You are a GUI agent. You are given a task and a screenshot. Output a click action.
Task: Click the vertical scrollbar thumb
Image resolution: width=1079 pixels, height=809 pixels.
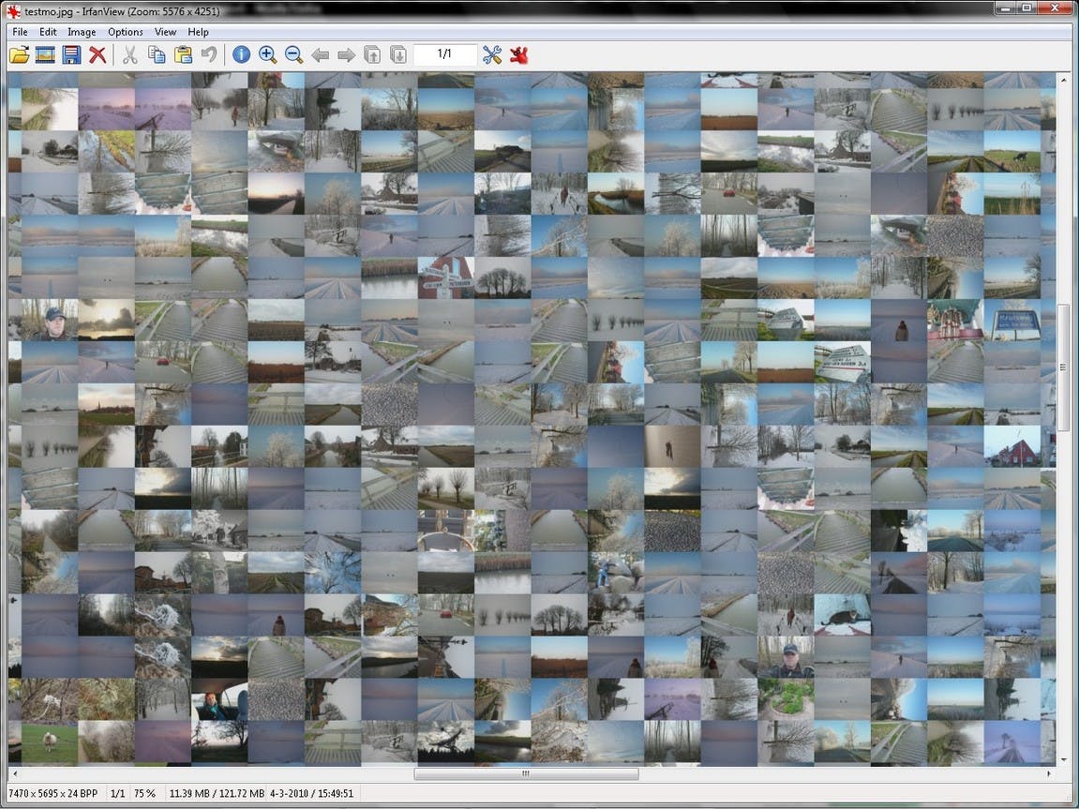[1063, 367]
